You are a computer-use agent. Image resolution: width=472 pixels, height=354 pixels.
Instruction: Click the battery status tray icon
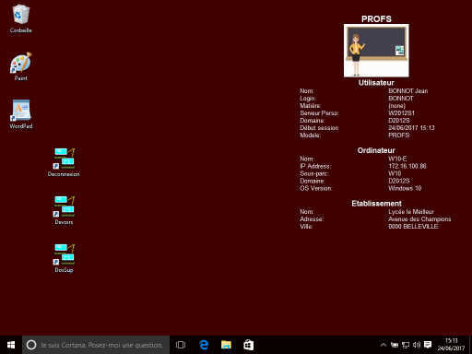pos(395,345)
